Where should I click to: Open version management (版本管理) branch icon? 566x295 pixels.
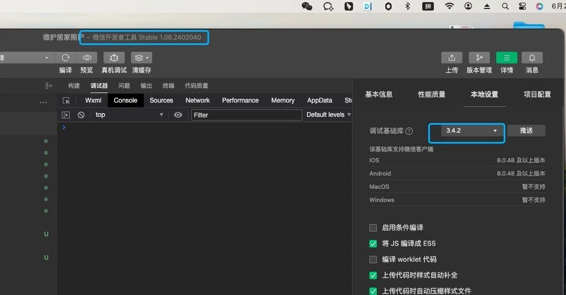[x=479, y=58]
